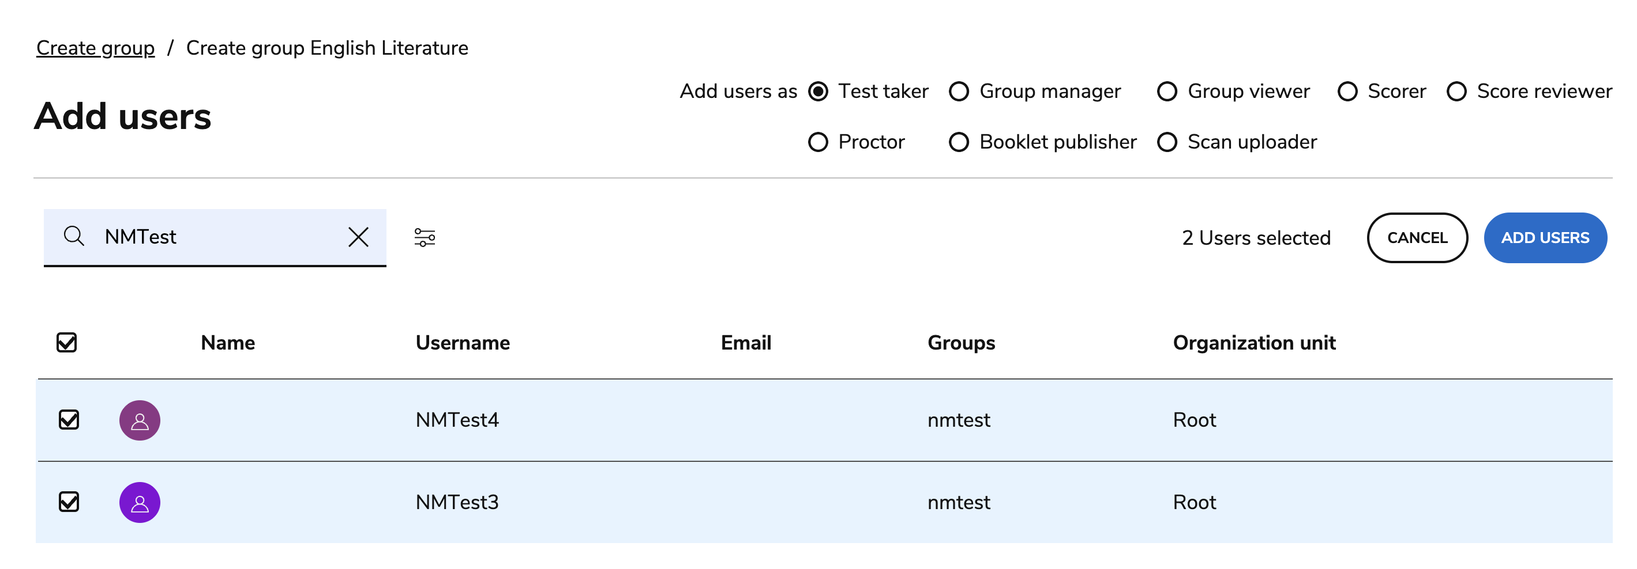Uncheck the NMTest3 row checkbox
The width and height of the screenshot is (1637, 569).
pos(69,502)
